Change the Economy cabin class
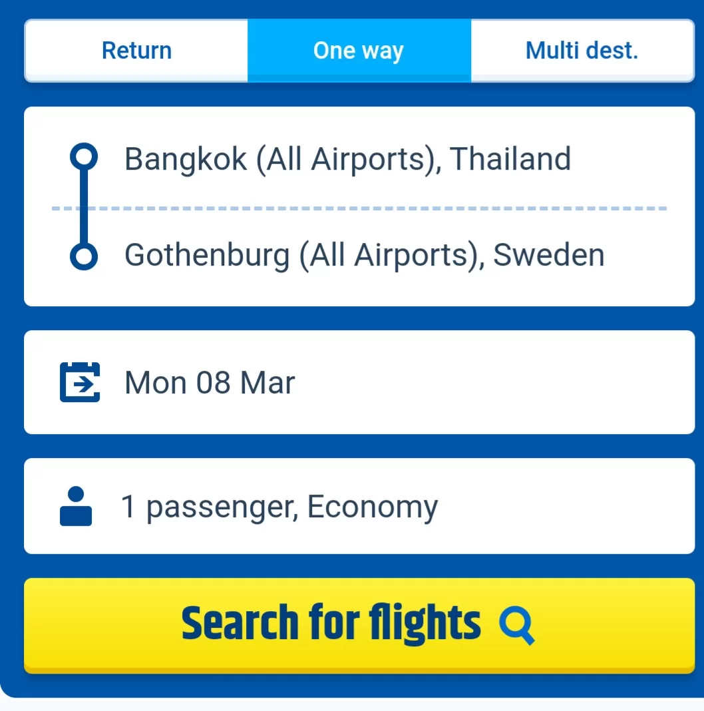The width and height of the screenshot is (704, 711). coord(373,507)
